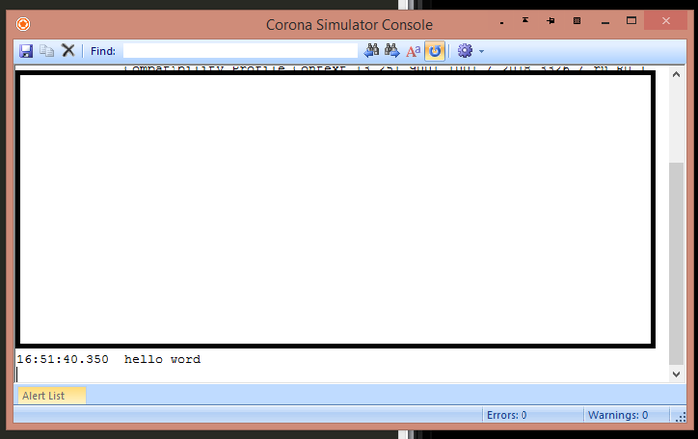
Task: Find previous match binoculars icon
Action: click(371, 50)
